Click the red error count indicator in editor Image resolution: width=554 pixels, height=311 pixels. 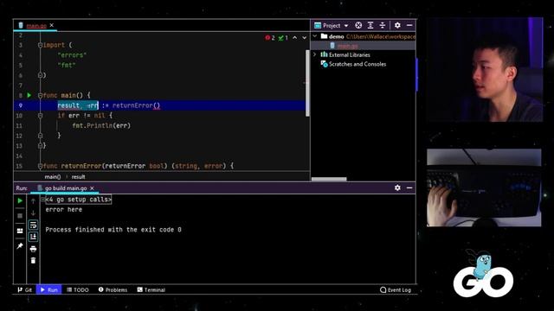(270, 38)
